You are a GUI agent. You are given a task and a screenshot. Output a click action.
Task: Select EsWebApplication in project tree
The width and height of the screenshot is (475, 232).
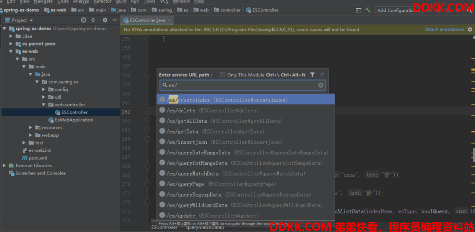[x=74, y=120]
